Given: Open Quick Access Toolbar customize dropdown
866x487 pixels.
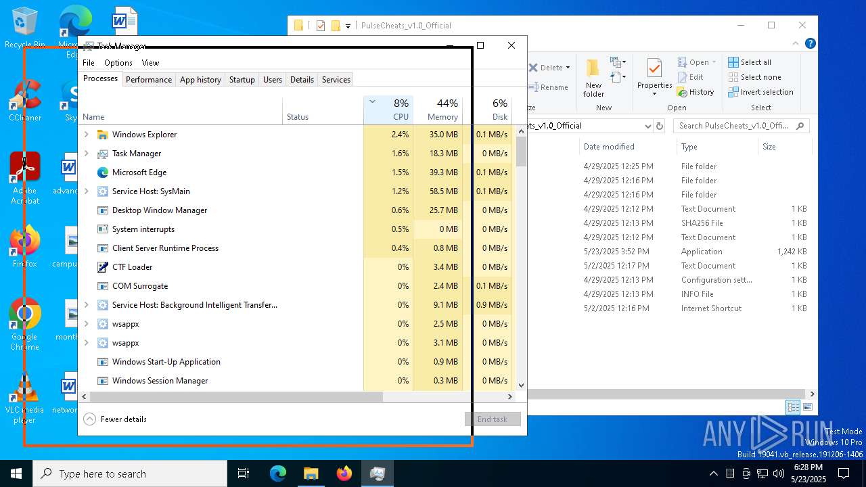Looking at the screenshot, I should tap(348, 26).
